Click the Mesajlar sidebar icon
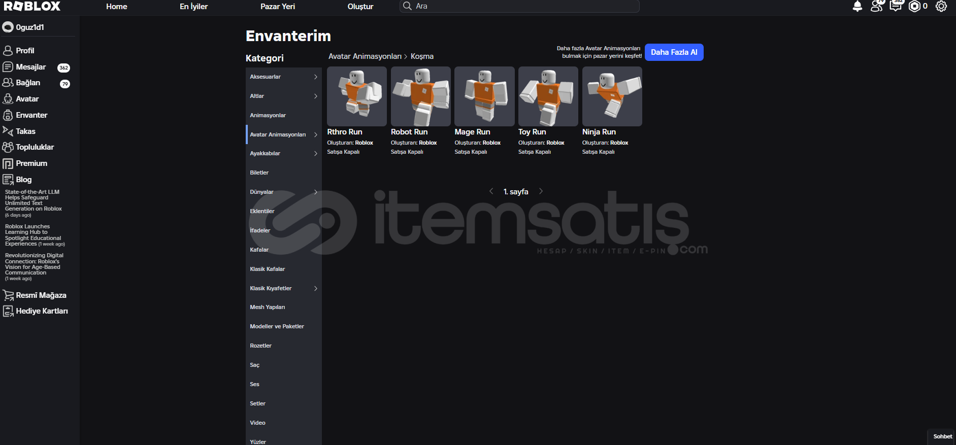The height and width of the screenshot is (445, 956). (8, 67)
